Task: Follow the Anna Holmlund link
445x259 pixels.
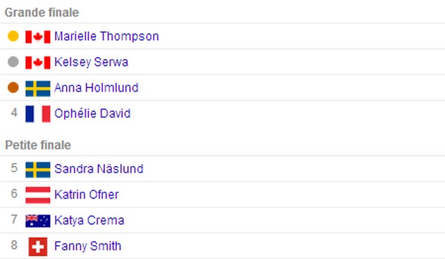Action: pyautogui.click(x=96, y=87)
